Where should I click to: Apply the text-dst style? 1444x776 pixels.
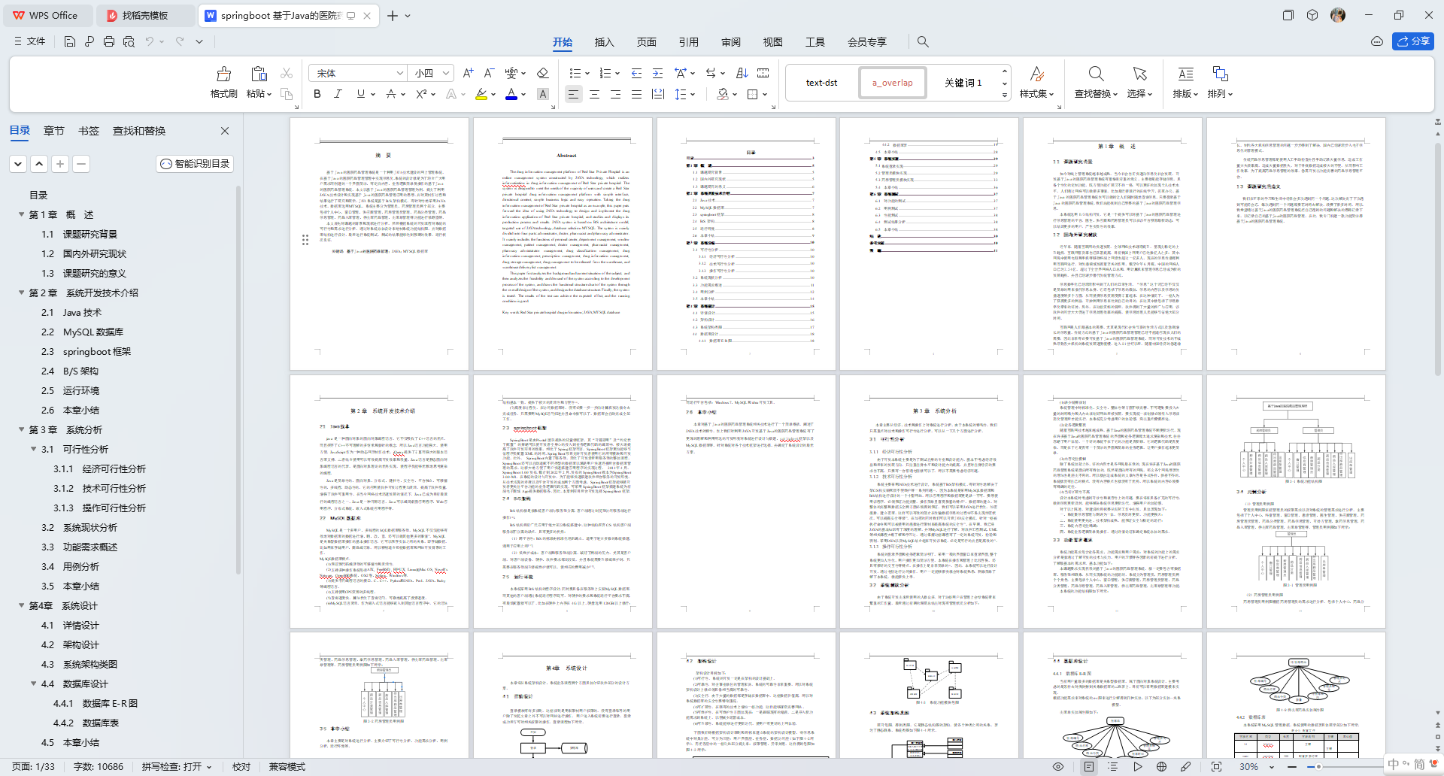coord(821,83)
